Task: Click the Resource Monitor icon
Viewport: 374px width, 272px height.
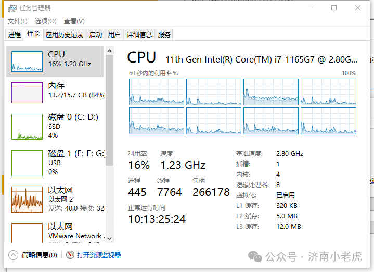Action: (x=71, y=255)
